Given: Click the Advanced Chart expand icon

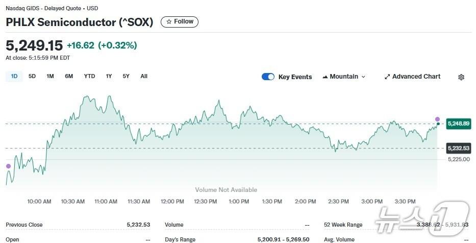Looking at the screenshot, I should tap(387, 77).
